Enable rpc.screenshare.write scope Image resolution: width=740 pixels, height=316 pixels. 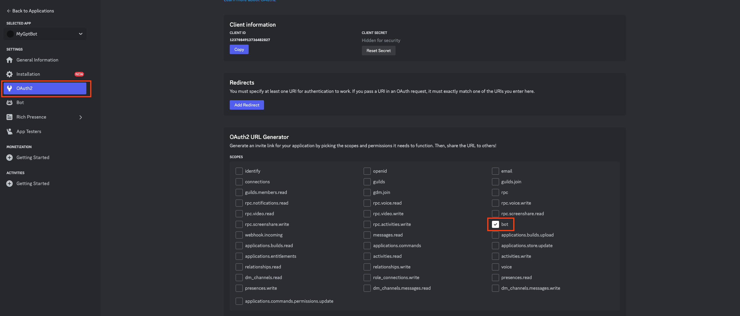pos(239,224)
